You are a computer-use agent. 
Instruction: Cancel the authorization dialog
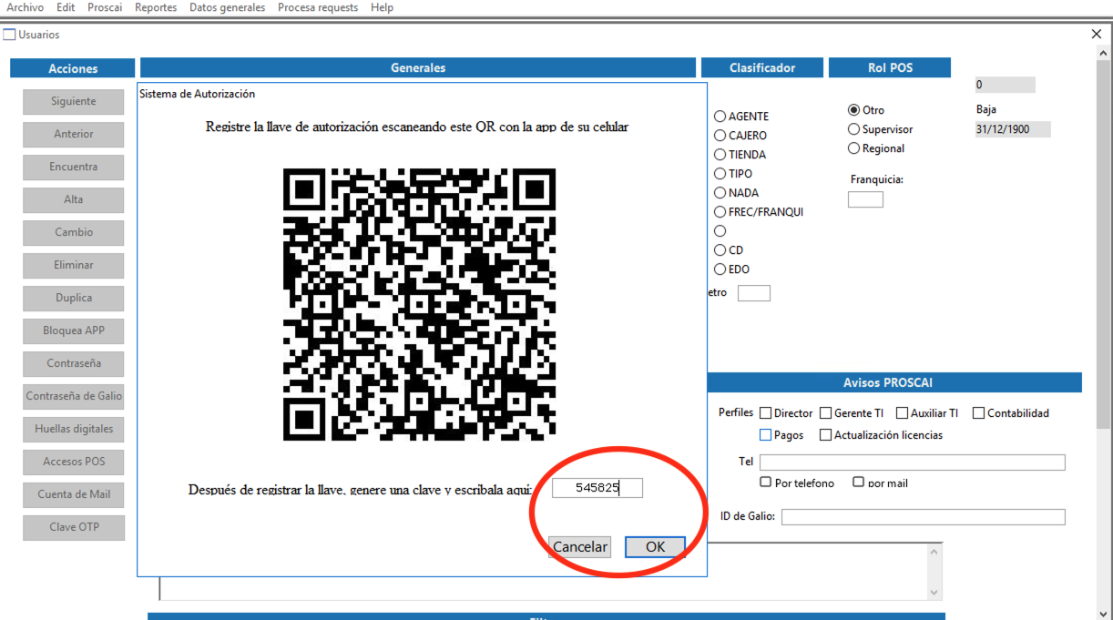click(579, 546)
